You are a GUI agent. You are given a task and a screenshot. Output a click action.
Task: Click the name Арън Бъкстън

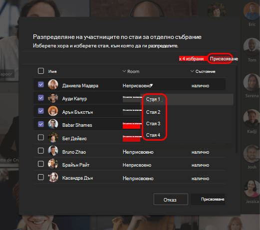(77, 112)
